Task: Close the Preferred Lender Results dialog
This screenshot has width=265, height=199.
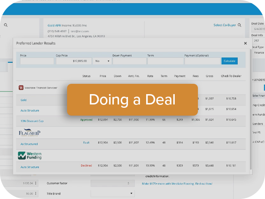Action: 245,43
